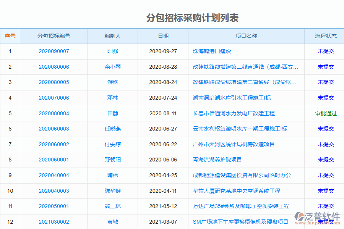Open project link 青海洪湖养护院项目
The width and height of the screenshot is (344, 229).
point(218,160)
